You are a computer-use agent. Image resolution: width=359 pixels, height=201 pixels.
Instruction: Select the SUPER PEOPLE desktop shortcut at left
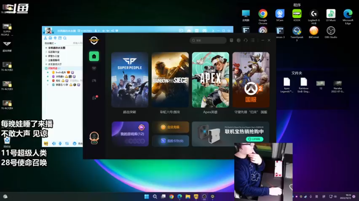pyautogui.click(x=7, y=29)
